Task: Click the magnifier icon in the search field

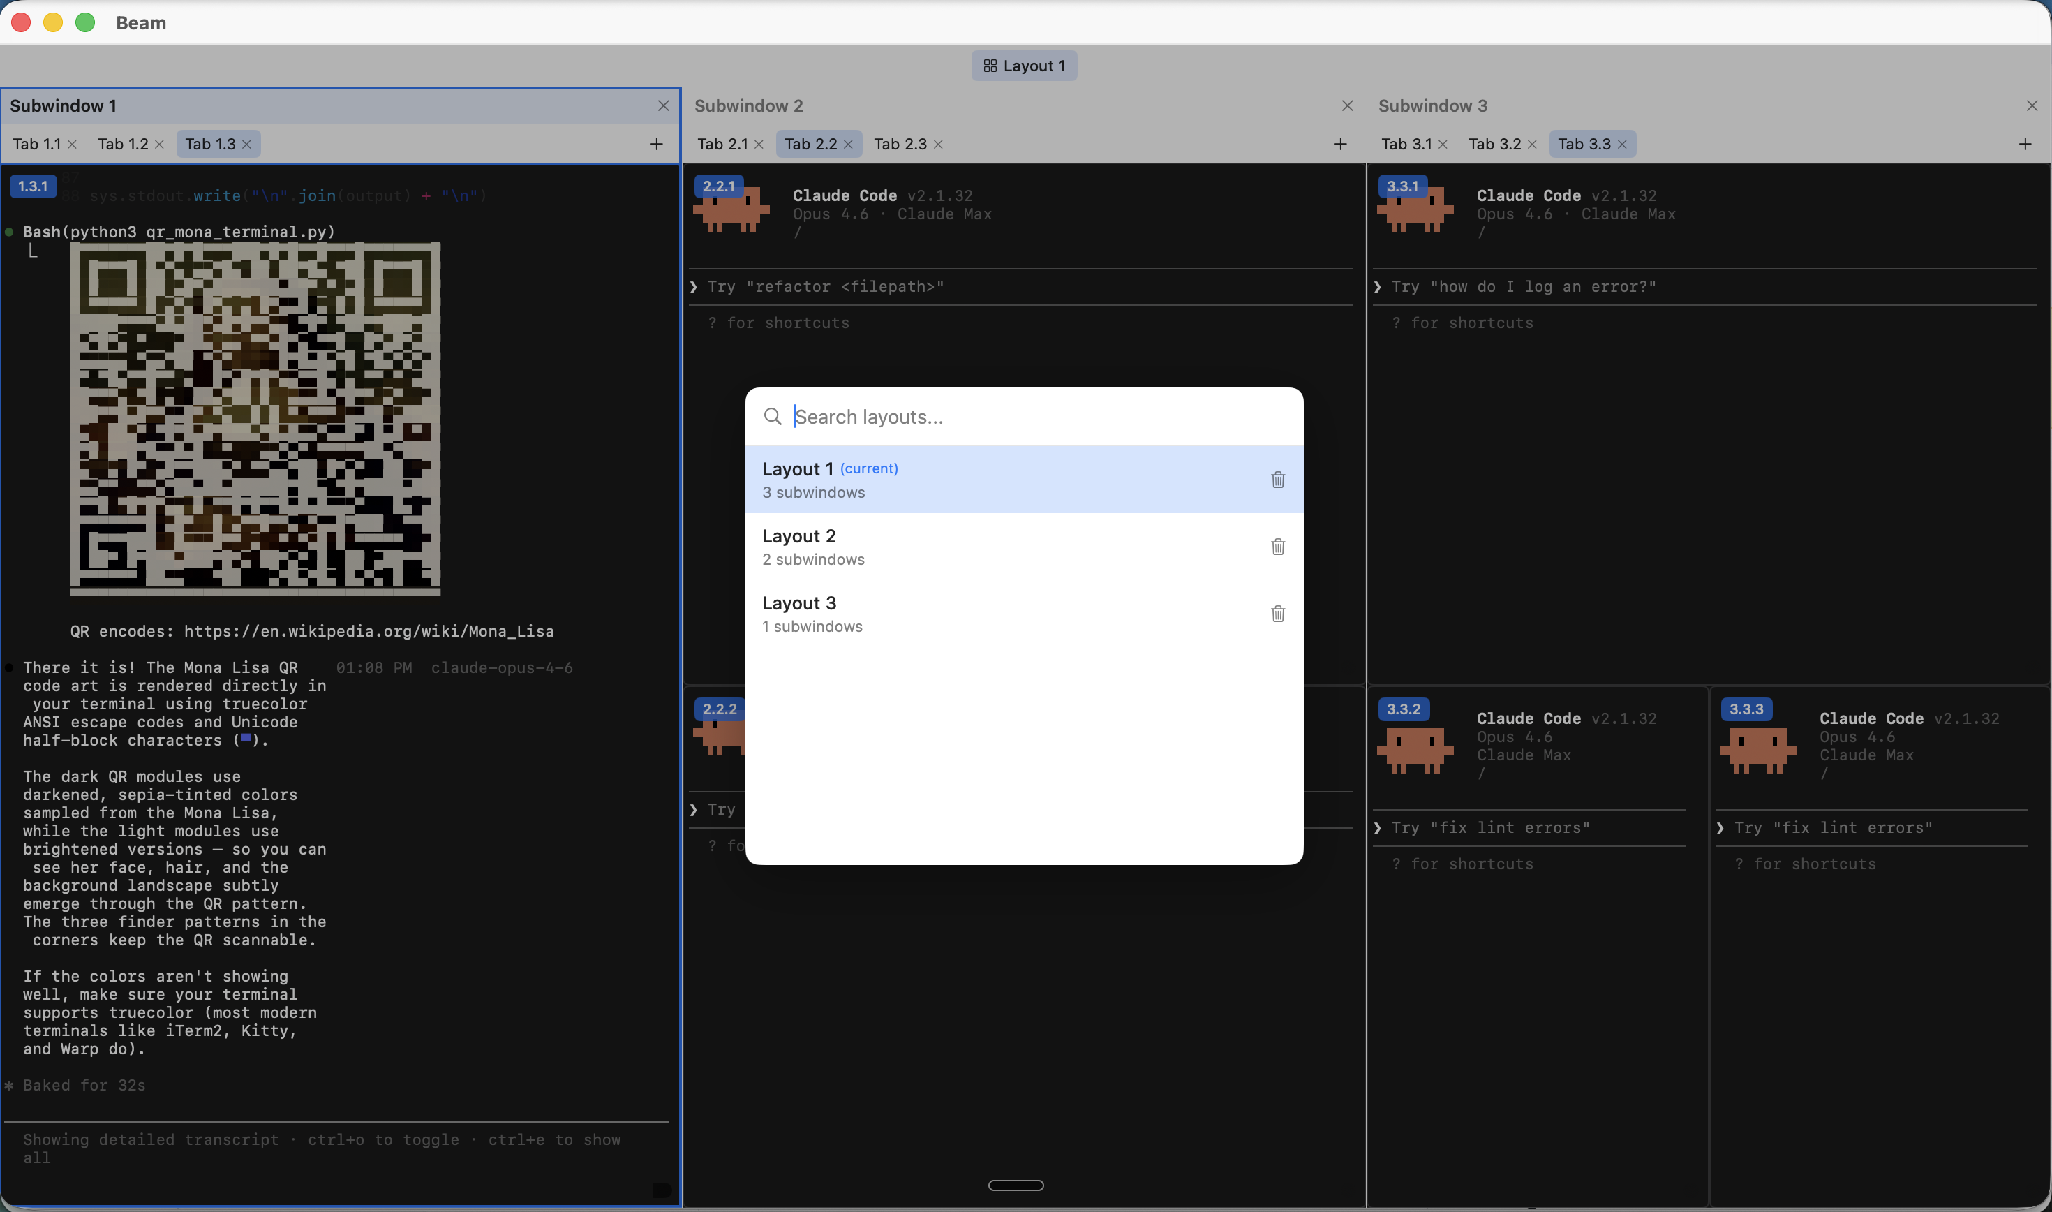Action: pyautogui.click(x=773, y=417)
